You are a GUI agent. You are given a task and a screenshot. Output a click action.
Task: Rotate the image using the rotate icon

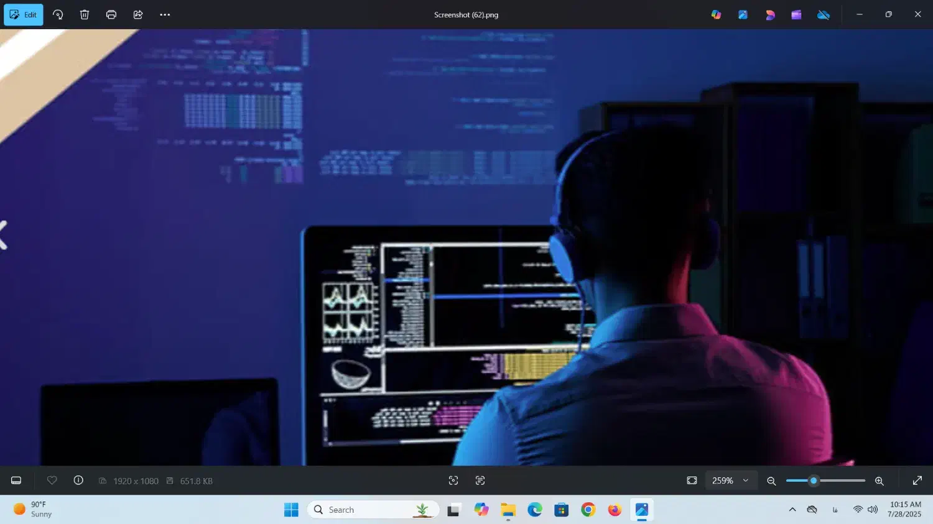pyautogui.click(x=58, y=15)
